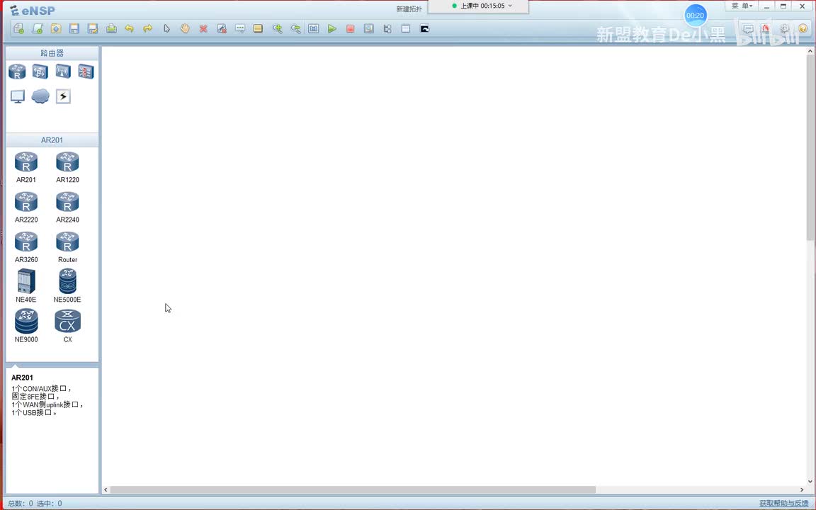Click the vertical scrollbar down arrow
Screen dimensions: 816x510
click(810, 482)
